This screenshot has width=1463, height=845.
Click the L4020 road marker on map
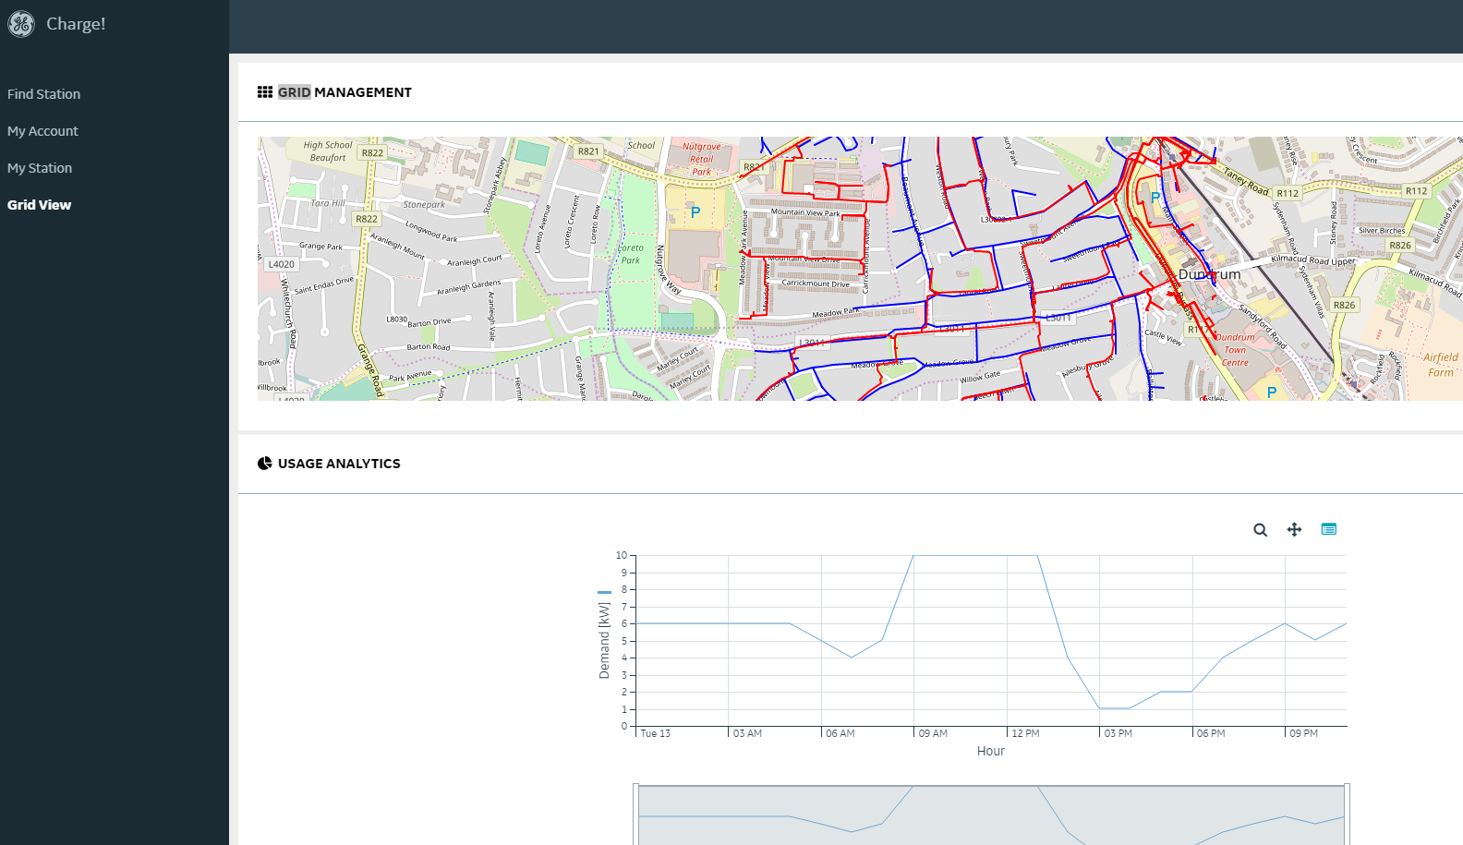click(x=282, y=264)
